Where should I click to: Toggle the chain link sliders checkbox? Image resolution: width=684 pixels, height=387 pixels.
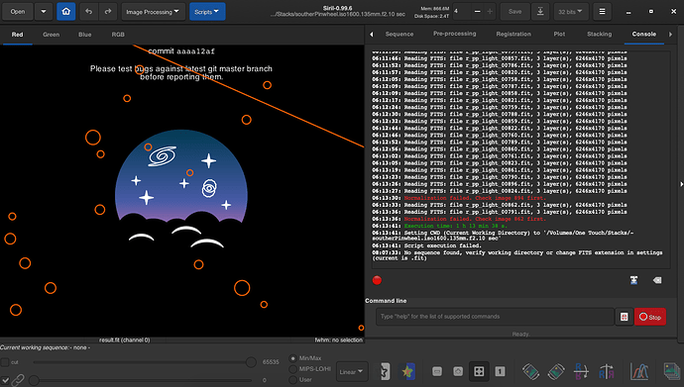pos(5,380)
